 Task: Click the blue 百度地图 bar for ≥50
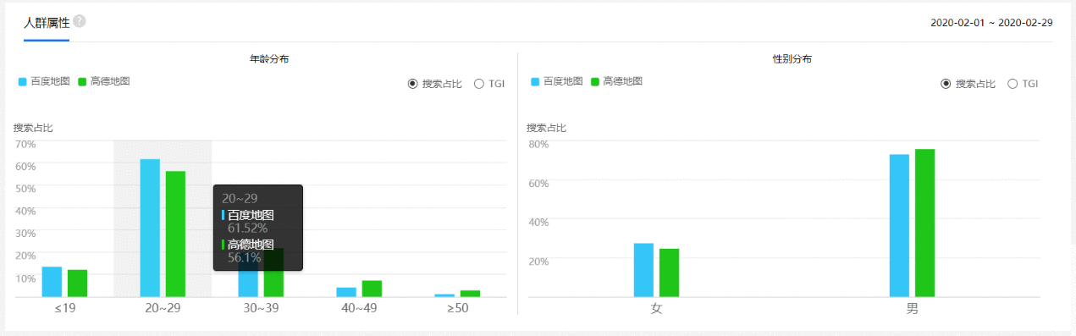[x=444, y=295]
